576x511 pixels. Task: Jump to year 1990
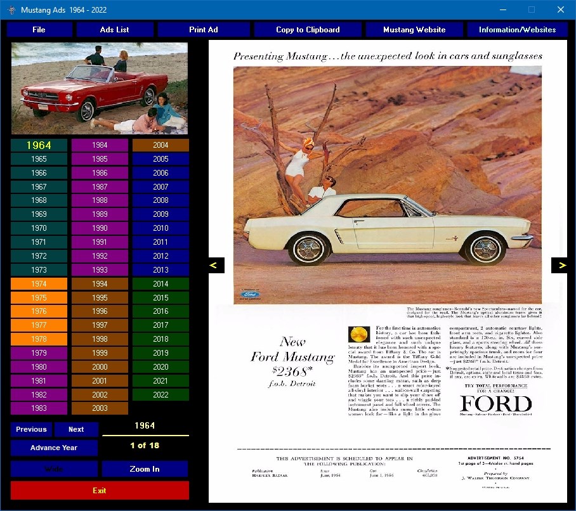100,228
